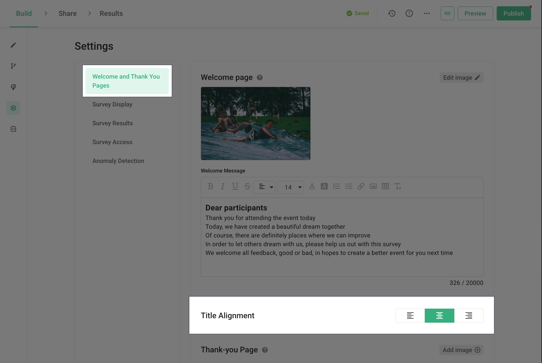The image size is (542, 363).
Task: Open the survey editor pencil icon
Action: (13, 45)
